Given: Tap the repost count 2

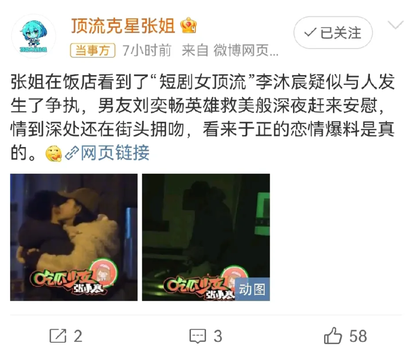Looking at the screenshot, I should [x=78, y=336].
